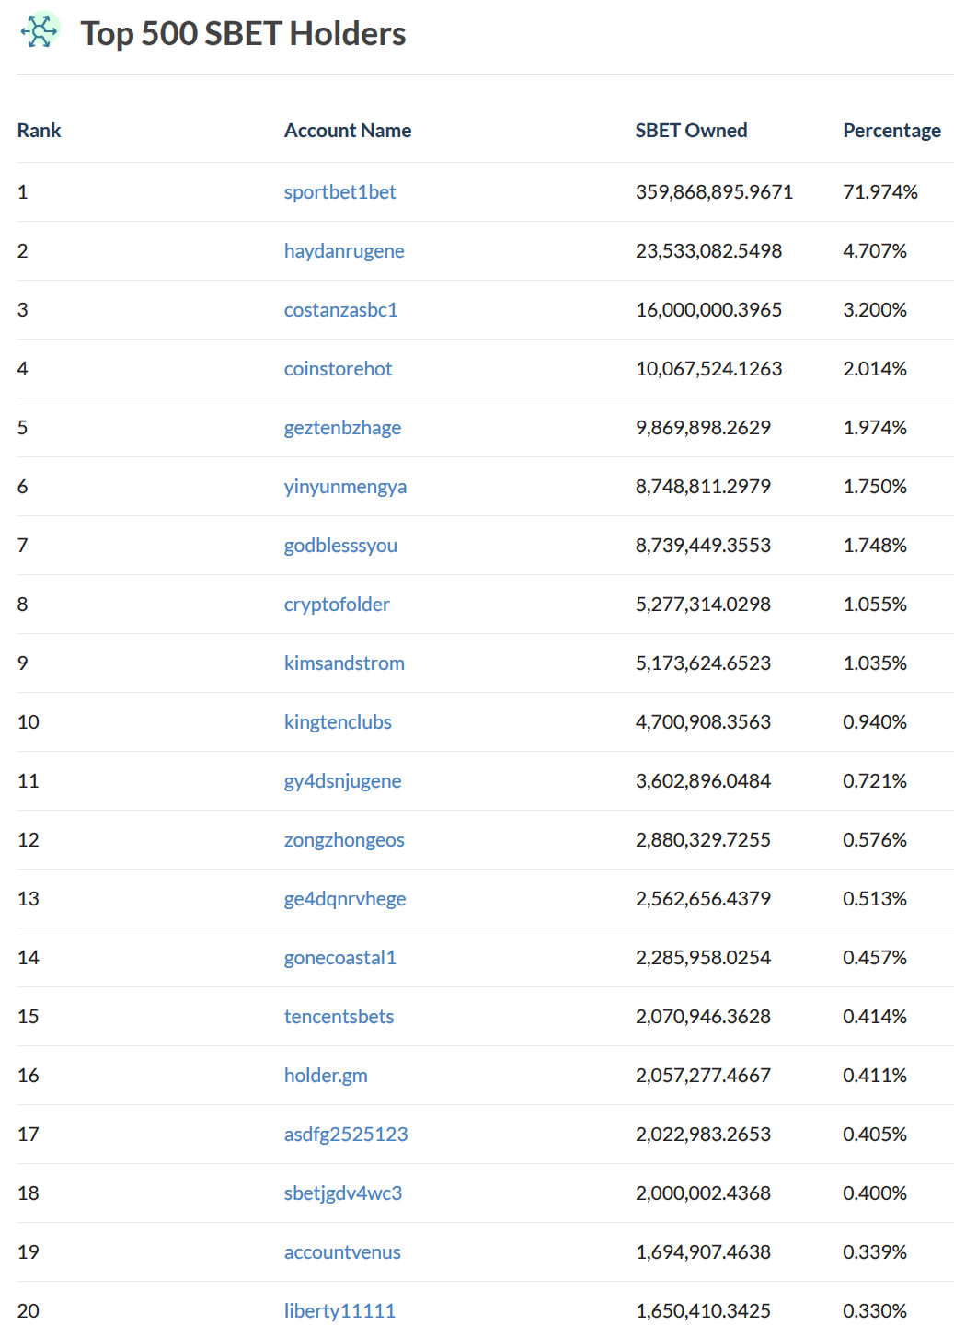Open the kimsandstrom account link

[344, 663]
